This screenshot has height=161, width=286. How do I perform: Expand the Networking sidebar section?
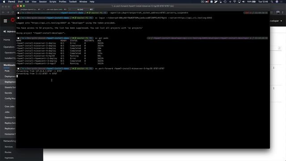(x=9, y=141)
